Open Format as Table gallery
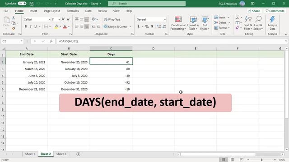 click(193, 23)
